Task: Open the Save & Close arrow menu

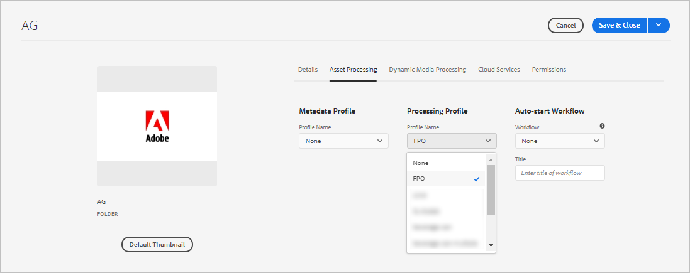Action: click(x=659, y=25)
